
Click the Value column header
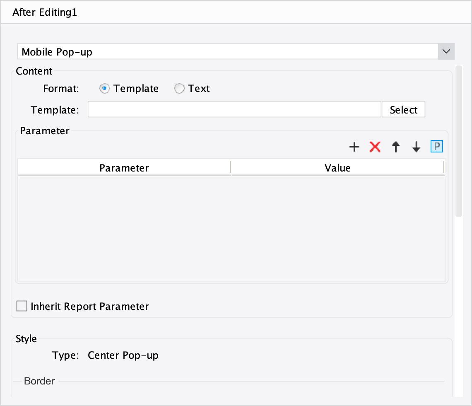tap(337, 168)
